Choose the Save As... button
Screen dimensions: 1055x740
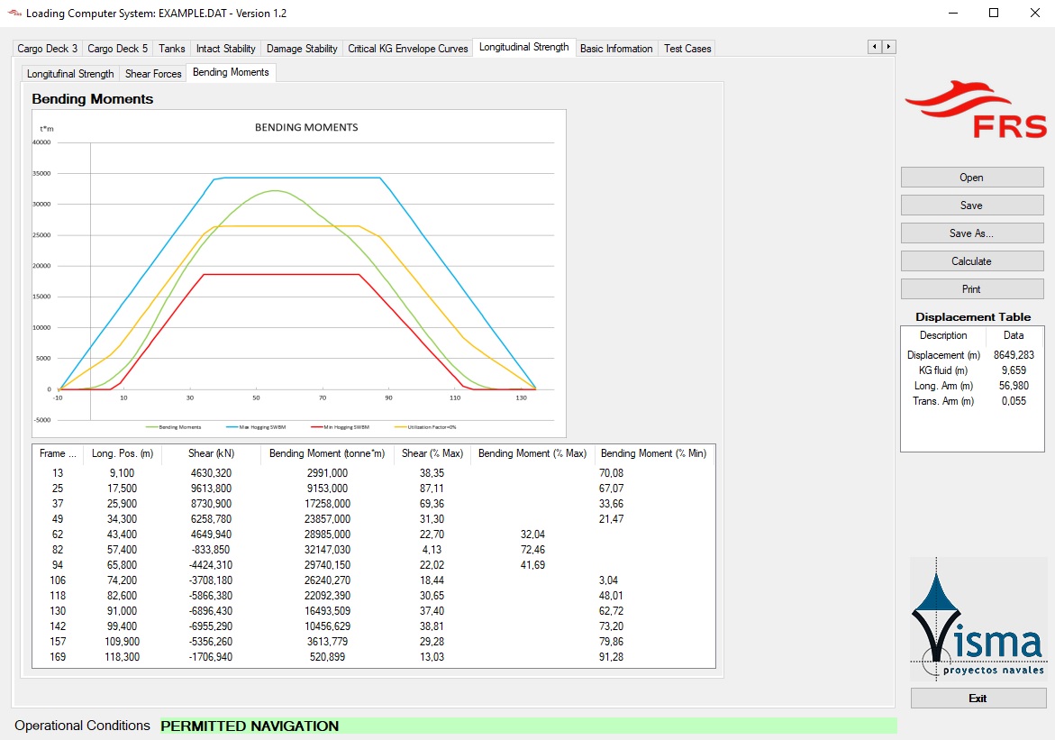tap(971, 233)
